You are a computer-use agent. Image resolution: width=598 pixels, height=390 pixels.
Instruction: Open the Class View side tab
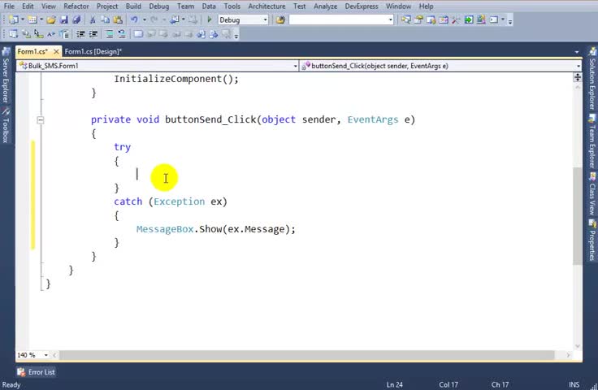(x=592, y=194)
